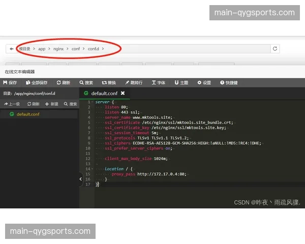
Task: Go up with 上一级 in sidebar
Action: point(12,104)
